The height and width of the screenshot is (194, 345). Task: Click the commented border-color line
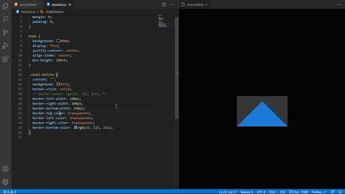[70, 94]
